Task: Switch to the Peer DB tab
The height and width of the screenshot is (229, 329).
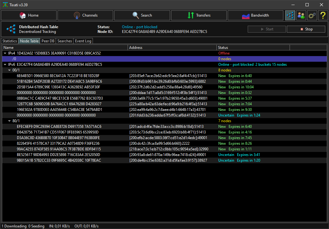Action: pos(48,41)
